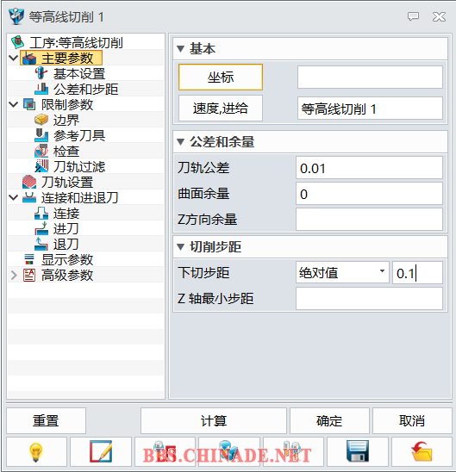Load parameters with the folder arrow icon
The height and width of the screenshot is (472, 456).
[422, 451]
